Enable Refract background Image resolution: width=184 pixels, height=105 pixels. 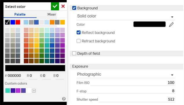click(x=78, y=41)
